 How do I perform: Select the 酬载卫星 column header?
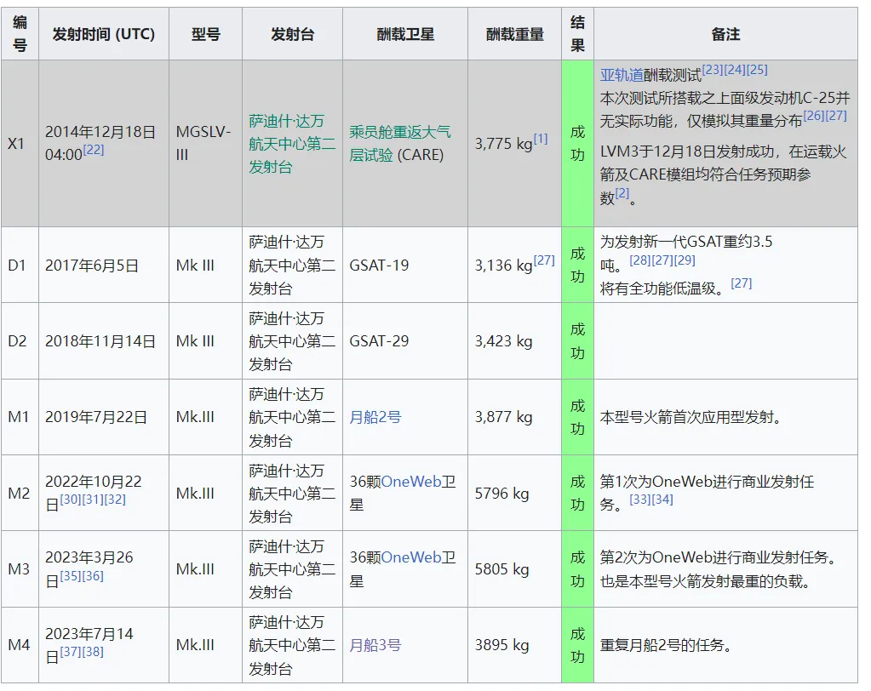[x=405, y=34]
